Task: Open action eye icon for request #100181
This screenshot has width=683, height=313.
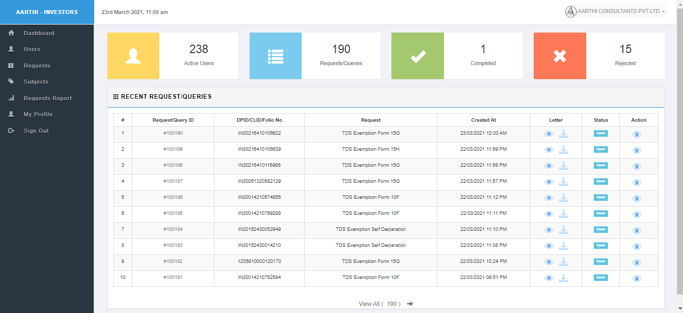Action: (636, 278)
